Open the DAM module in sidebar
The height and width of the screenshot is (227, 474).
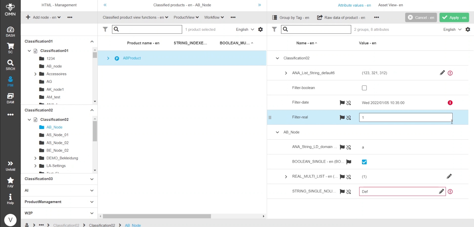(x=10, y=98)
